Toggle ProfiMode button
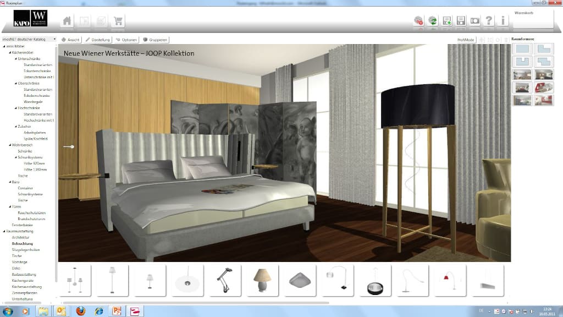The width and height of the screenshot is (563, 317). point(465,40)
